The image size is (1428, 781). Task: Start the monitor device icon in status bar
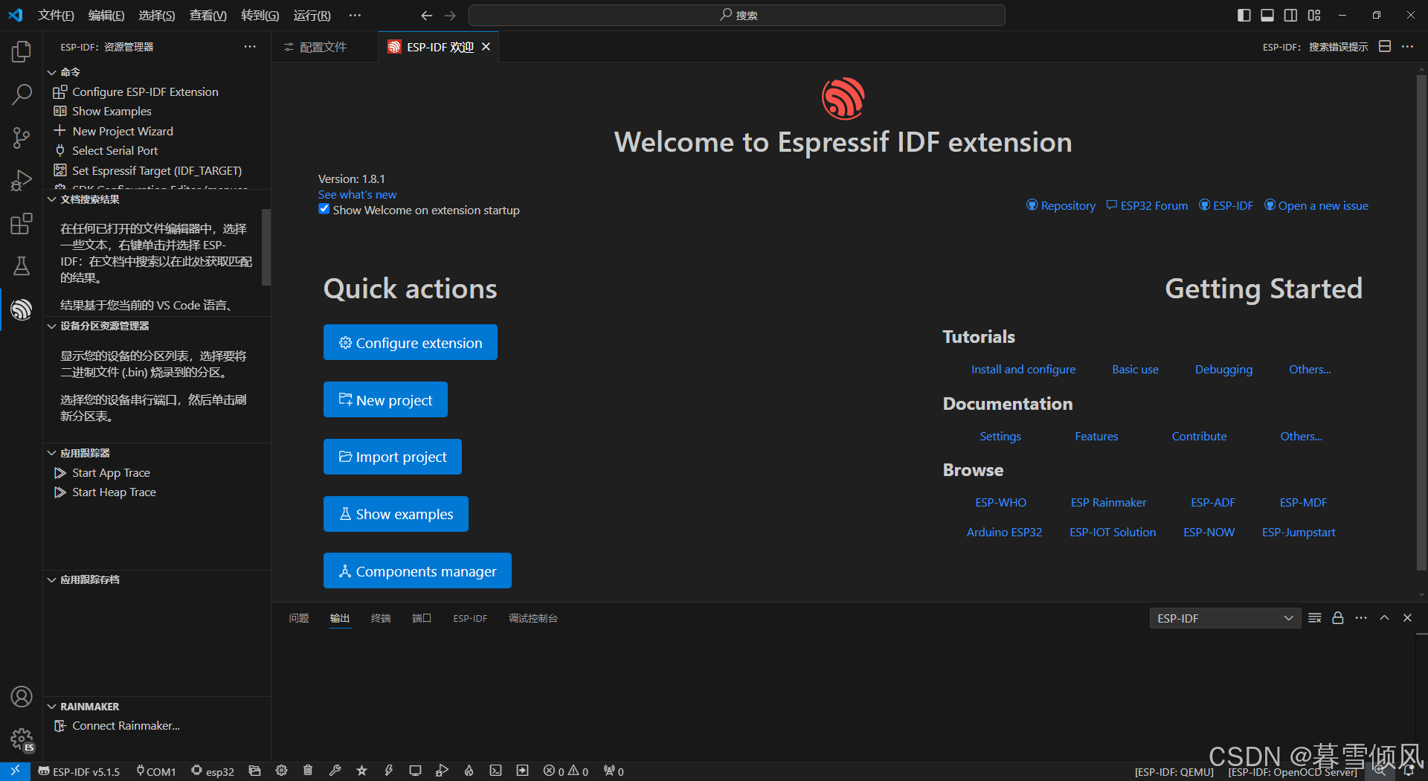click(x=415, y=771)
